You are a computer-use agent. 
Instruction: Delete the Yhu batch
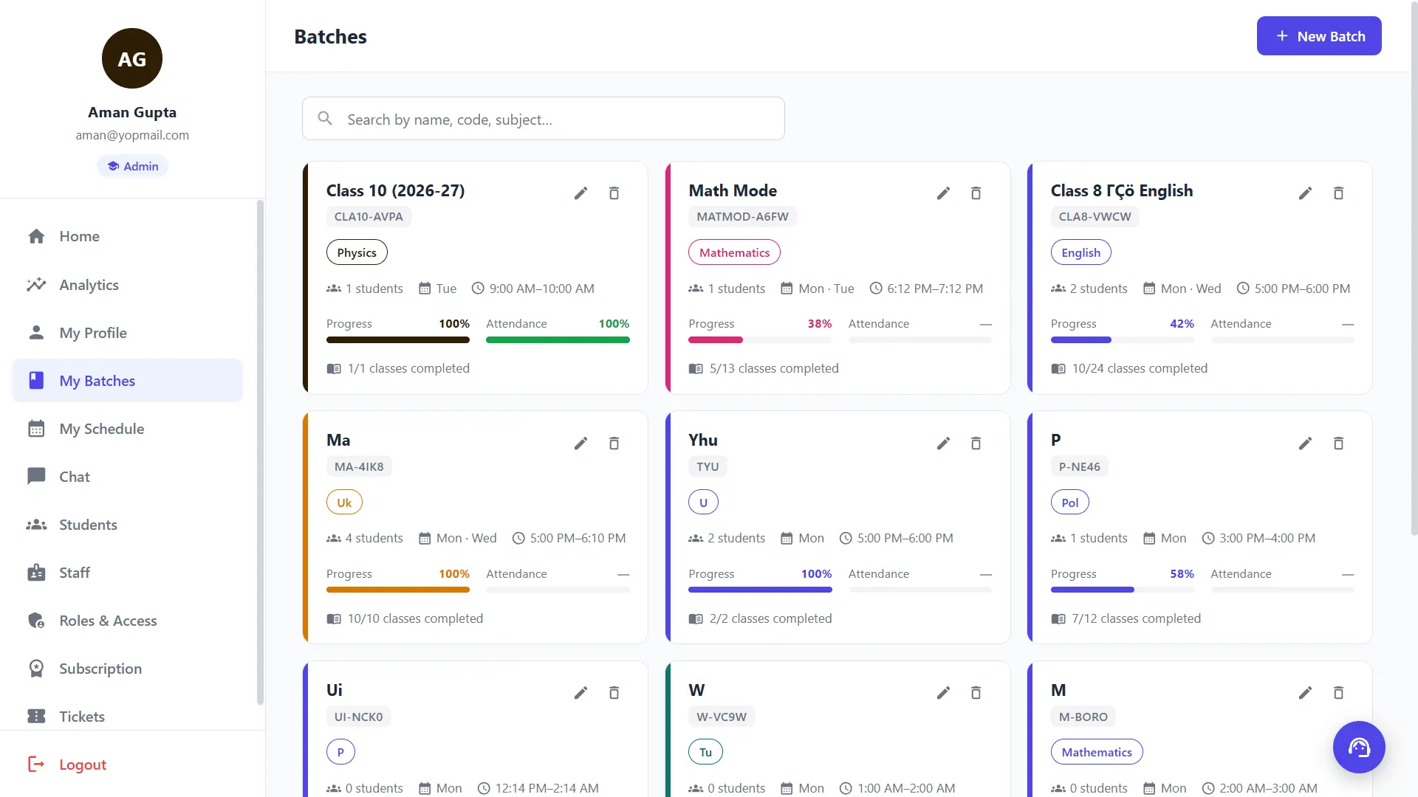click(976, 444)
